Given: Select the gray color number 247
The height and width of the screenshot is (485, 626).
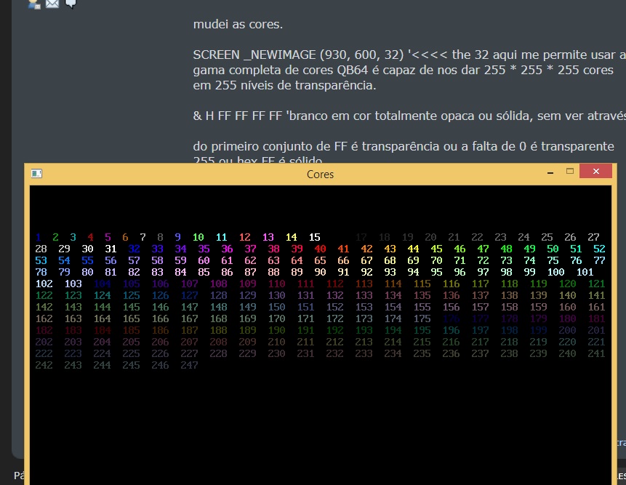Looking at the screenshot, I should (x=189, y=365).
